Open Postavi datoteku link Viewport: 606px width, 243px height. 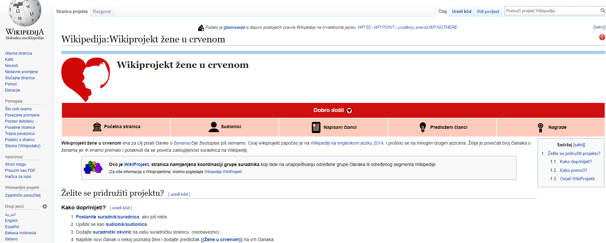(19, 121)
